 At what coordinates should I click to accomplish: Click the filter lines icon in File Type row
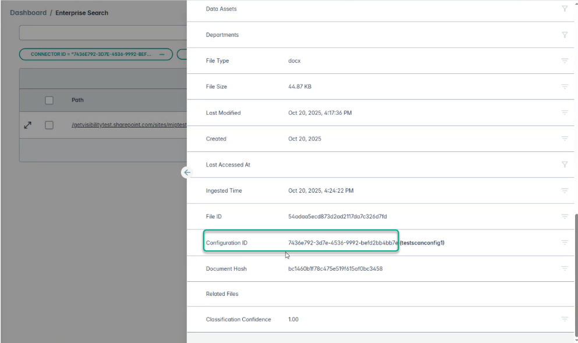(x=564, y=61)
